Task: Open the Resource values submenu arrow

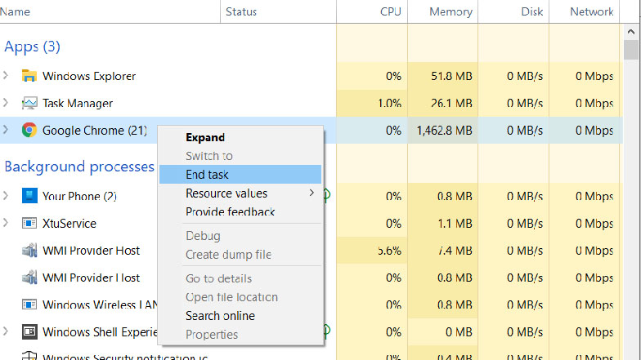Action: point(312,193)
